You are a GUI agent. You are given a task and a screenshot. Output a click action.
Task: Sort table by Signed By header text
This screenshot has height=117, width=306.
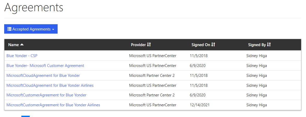pyautogui.click(x=257, y=45)
